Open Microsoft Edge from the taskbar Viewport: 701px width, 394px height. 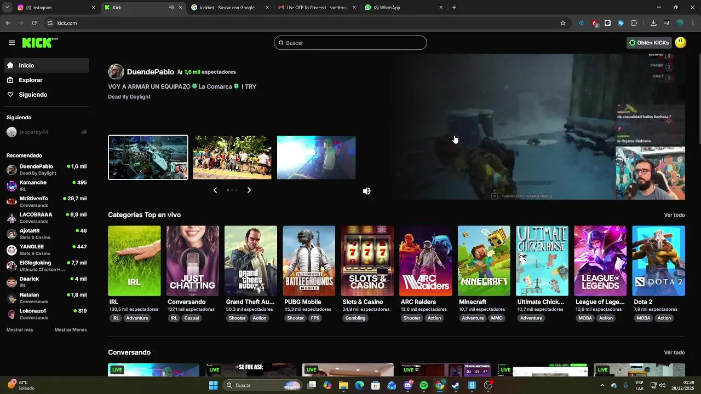(x=360, y=385)
